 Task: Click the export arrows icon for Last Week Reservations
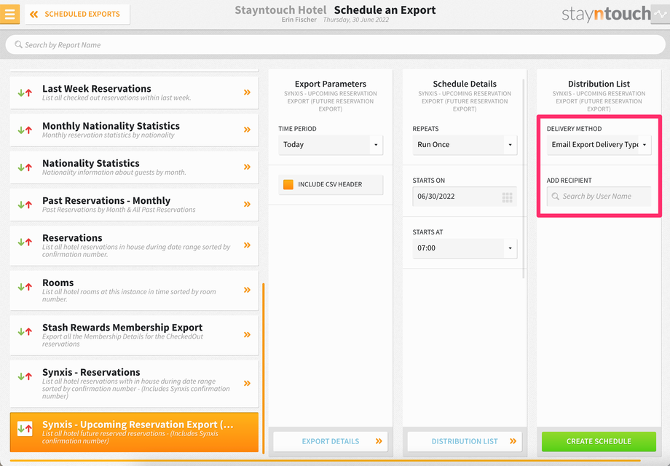tap(25, 92)
